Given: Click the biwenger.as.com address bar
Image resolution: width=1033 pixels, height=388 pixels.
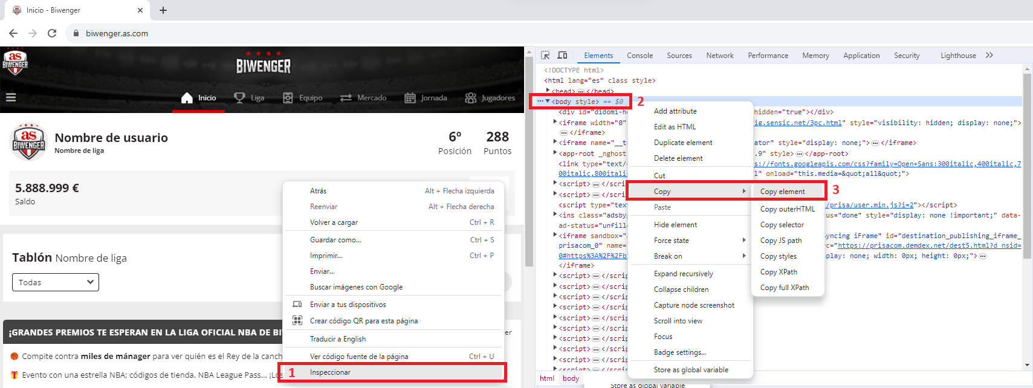Looking at the screenshot, I should pos(117,33).
